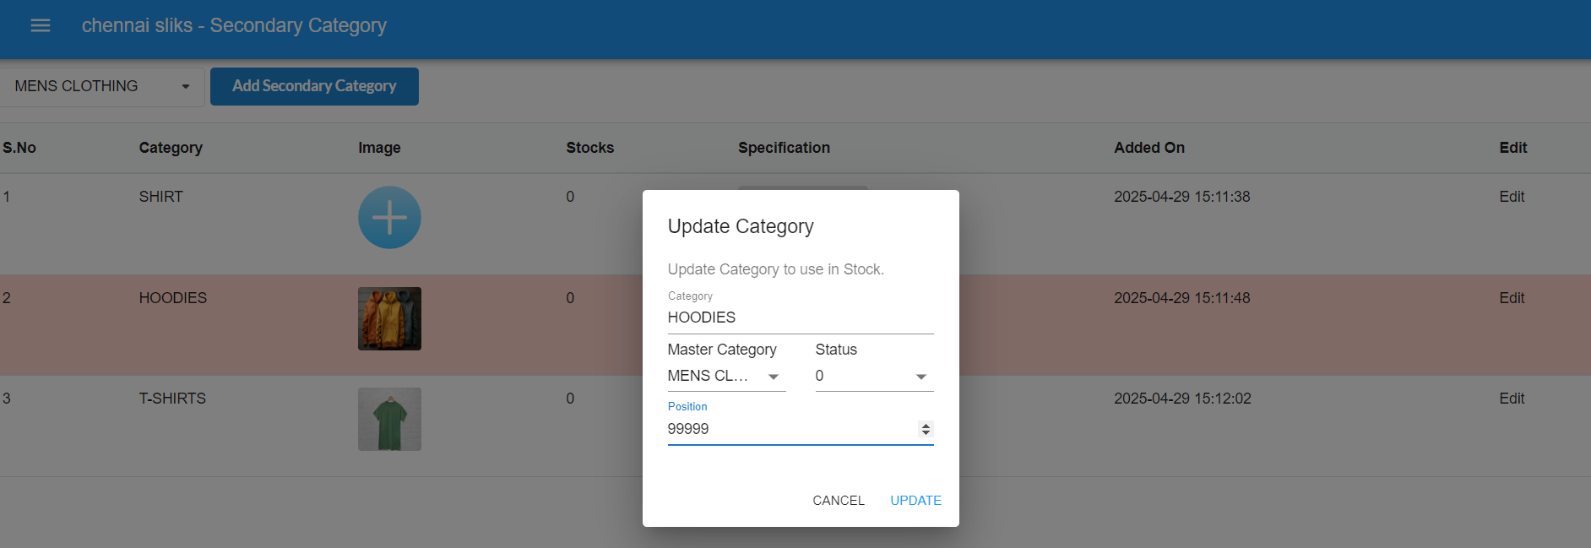The width and height of the screenshot is (1591, 548).
Task: Click the Add Secondary Category button
Action: (x=314, y=86)
